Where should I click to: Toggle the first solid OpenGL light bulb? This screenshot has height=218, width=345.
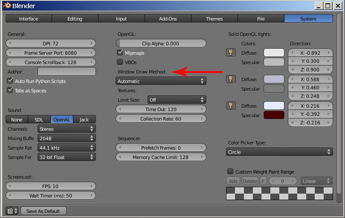click(x=230, y=53)
